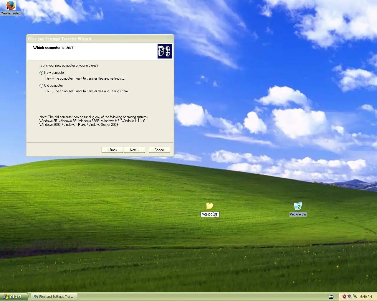The image size is (377, 301).
Task: Proceed with the Next button
Action: click(x=135, y=150)
